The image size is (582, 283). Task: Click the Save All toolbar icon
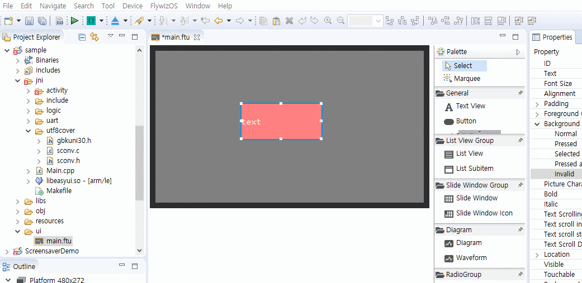[42, 21]
